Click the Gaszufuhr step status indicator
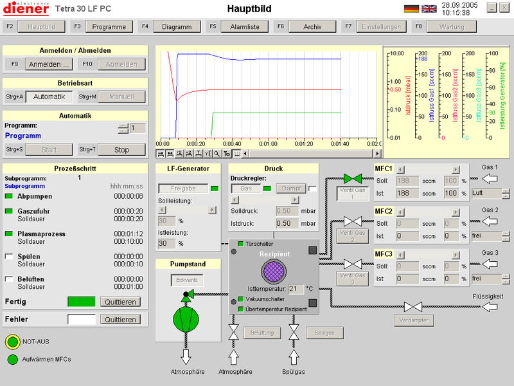The image size is (514, 386). 9,211
